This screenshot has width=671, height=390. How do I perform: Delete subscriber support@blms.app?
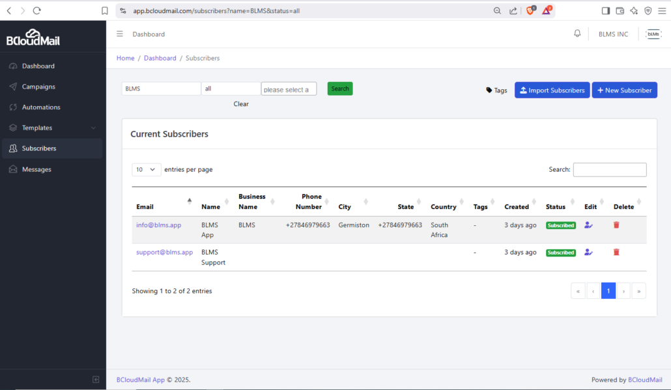click(x=616, y=253)
